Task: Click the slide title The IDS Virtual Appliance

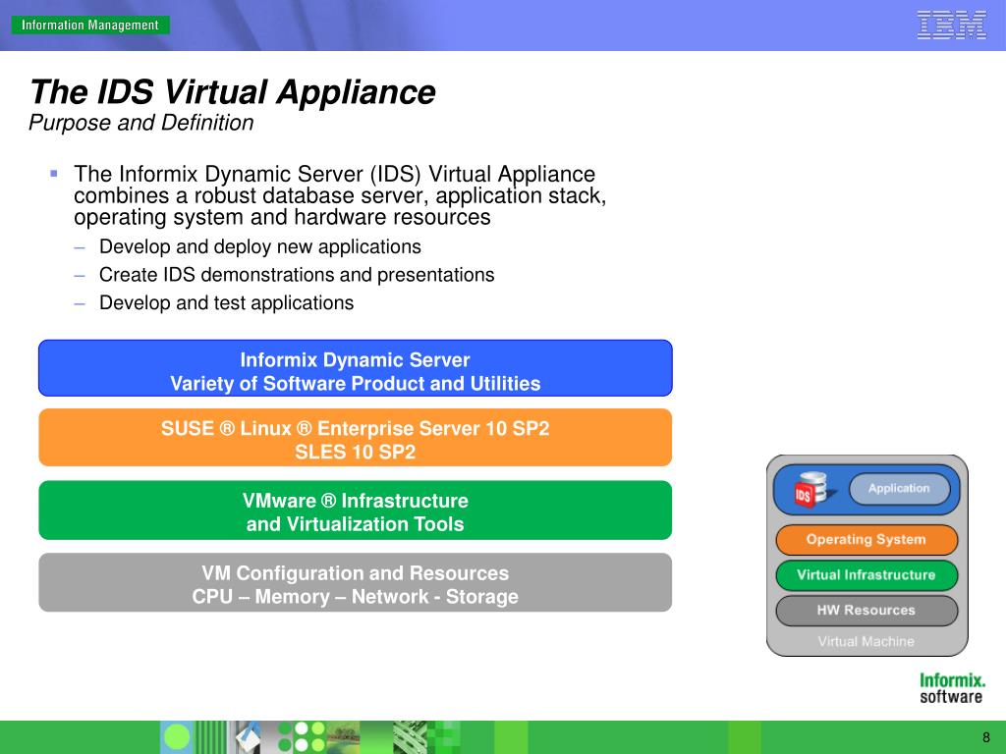Action: (232, 91)
